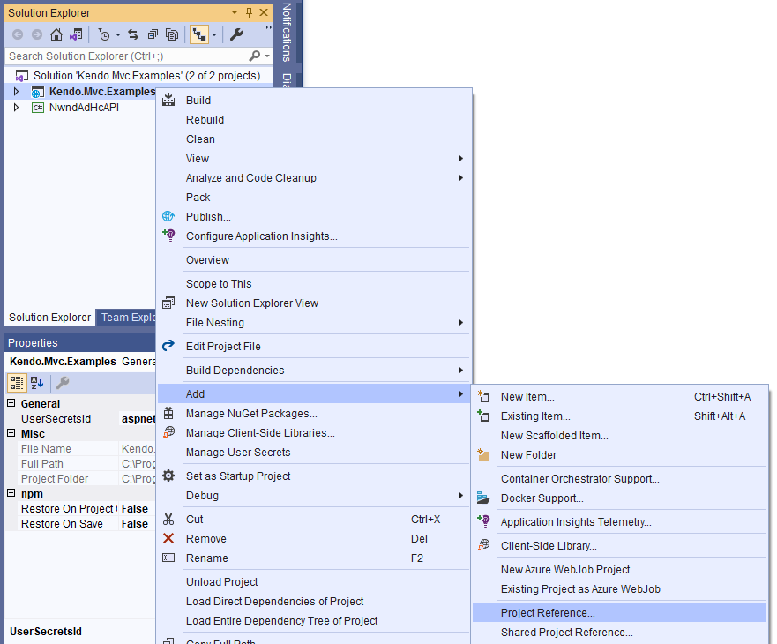Click the Cut scissors icon
The width and height of the screenshot is (777, 644).
168,519
